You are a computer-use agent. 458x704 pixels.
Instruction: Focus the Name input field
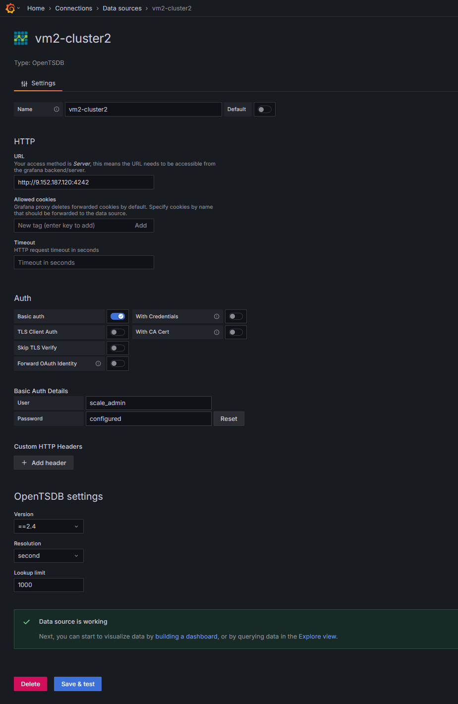coord(143,110)
